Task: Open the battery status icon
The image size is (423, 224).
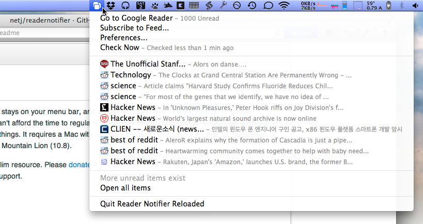Action: pos(389,5)
